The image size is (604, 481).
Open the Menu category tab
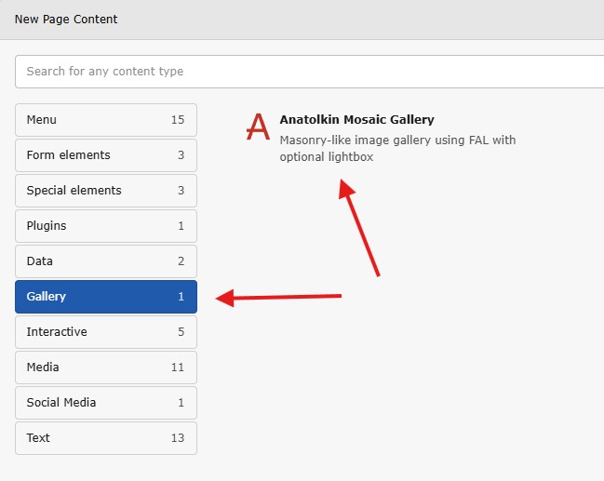tap(93, 120)
